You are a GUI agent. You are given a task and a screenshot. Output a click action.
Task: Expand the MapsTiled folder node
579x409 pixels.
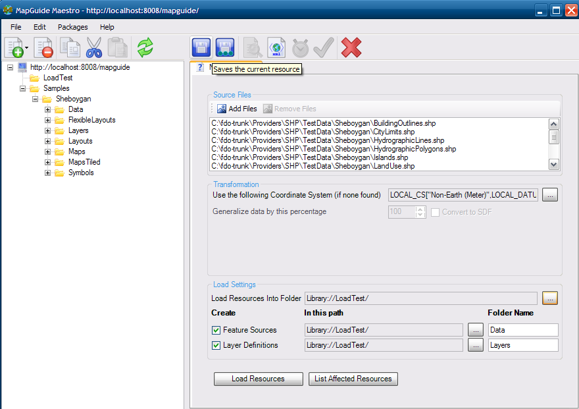tap(47, 162)
